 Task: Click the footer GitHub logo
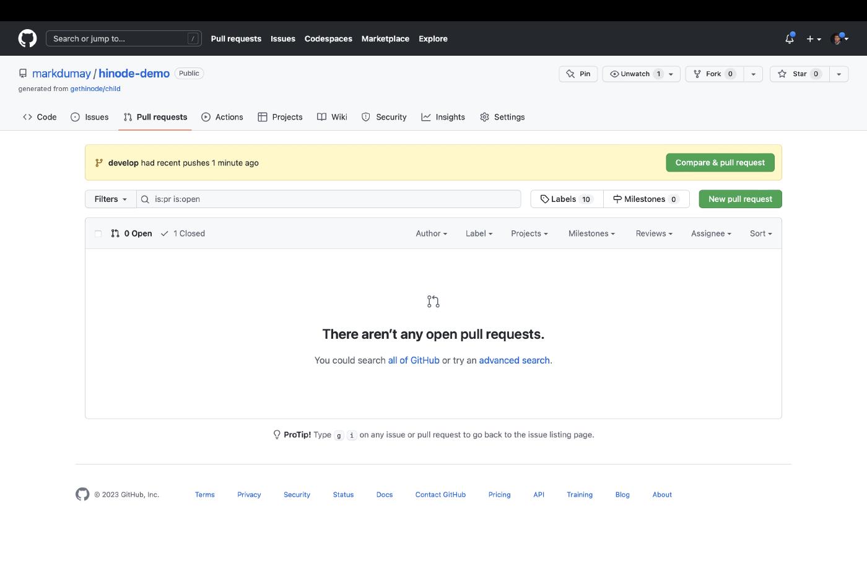(82, 494)
